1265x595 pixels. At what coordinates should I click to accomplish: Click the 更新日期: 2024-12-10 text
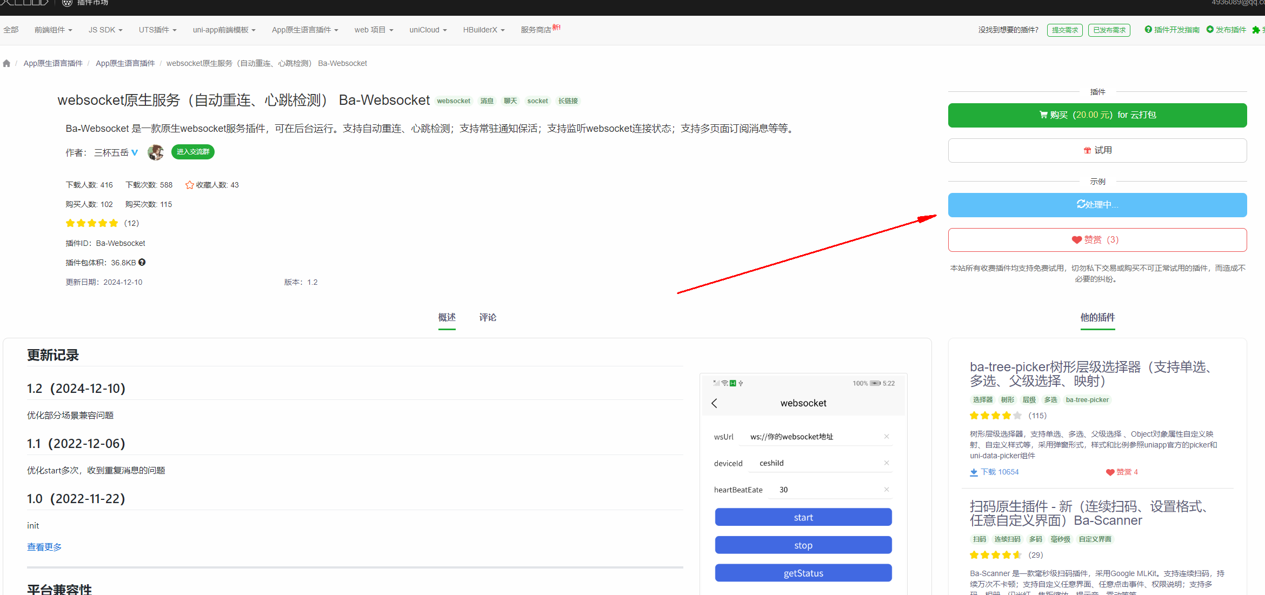click(x=104, y=283)
